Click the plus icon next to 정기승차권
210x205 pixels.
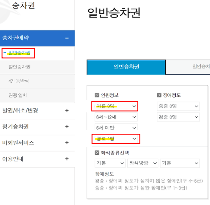(67, 127)
